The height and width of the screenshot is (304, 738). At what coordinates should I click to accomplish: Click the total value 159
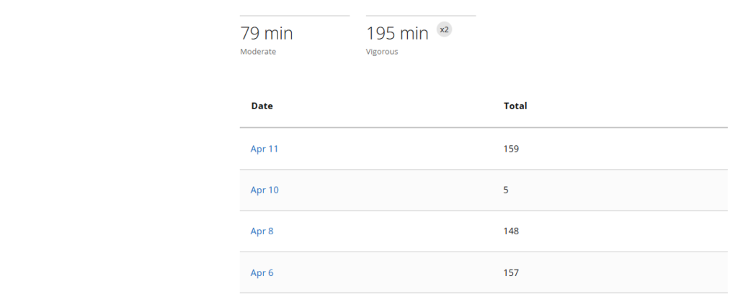[511, 149]
